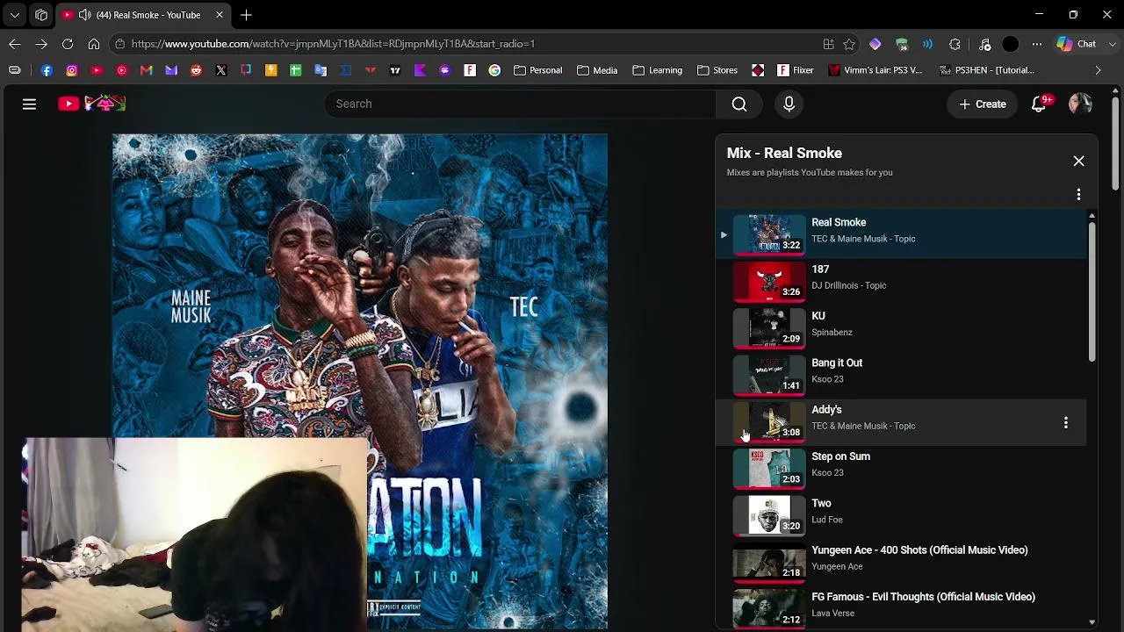
Task: Add this page to favorites
Action: [x=849, y=44]
